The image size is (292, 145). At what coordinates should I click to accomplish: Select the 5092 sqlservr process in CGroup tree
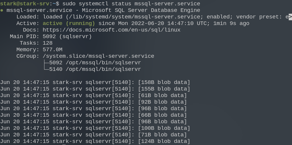[x=95, y=63]
